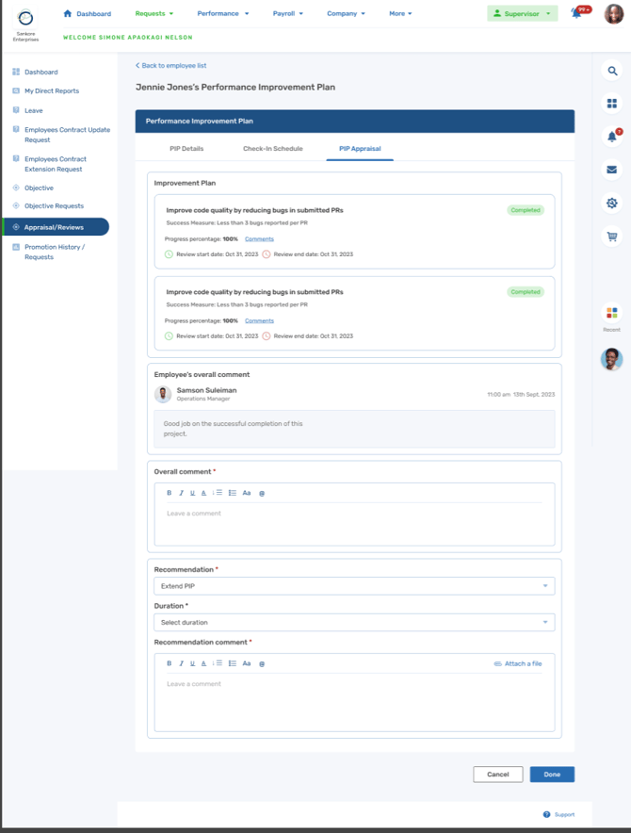This screenshot has width=631, height=833.
Task: Click the Recent apps icon
Action: [612, 313]
